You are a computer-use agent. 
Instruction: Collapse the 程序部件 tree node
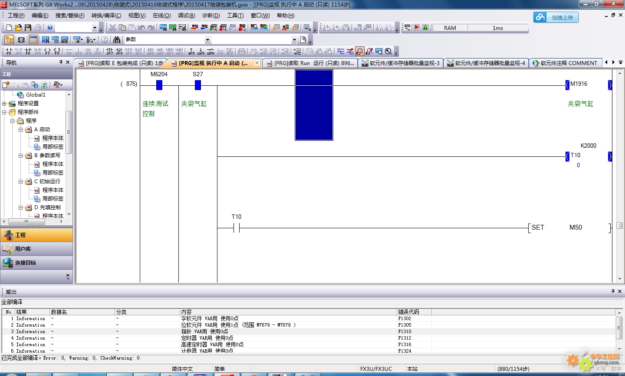pos(4,112)
